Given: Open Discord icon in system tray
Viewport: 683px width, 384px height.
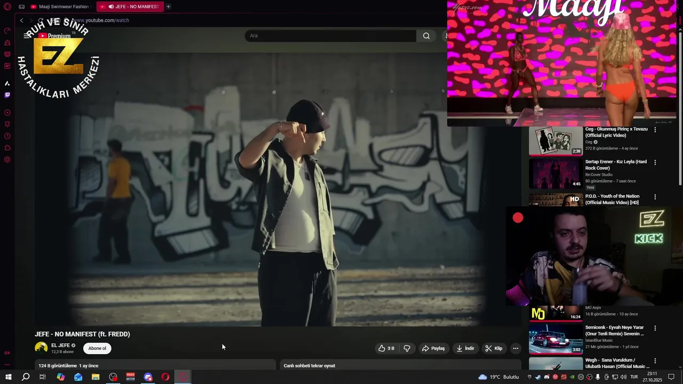Looking at the screenshot, I should click(x=546, y=377).
